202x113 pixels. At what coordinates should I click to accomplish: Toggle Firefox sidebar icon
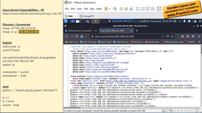pyautogui.click(x=188, y=36)
